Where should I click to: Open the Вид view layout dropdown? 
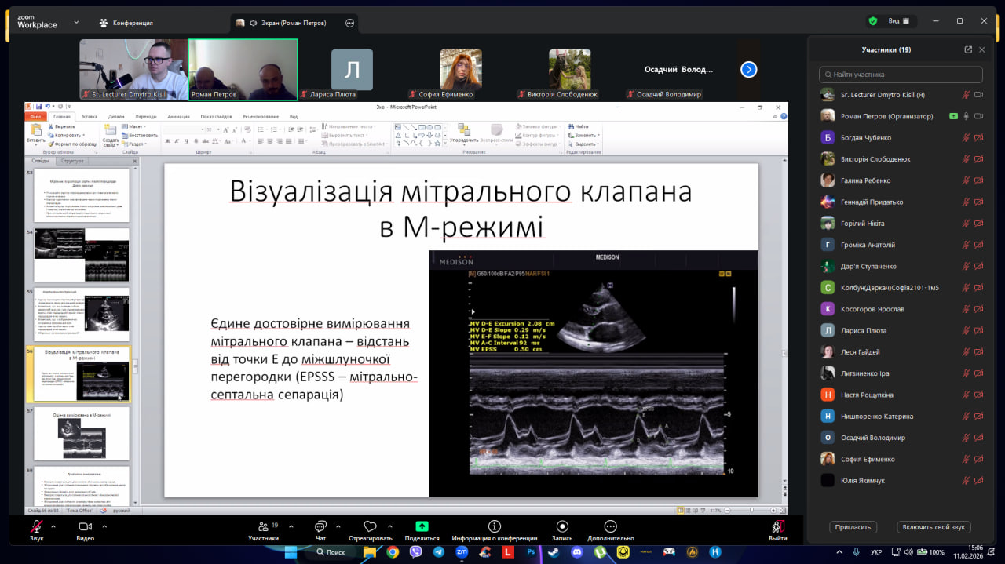(x=898, y=21)
